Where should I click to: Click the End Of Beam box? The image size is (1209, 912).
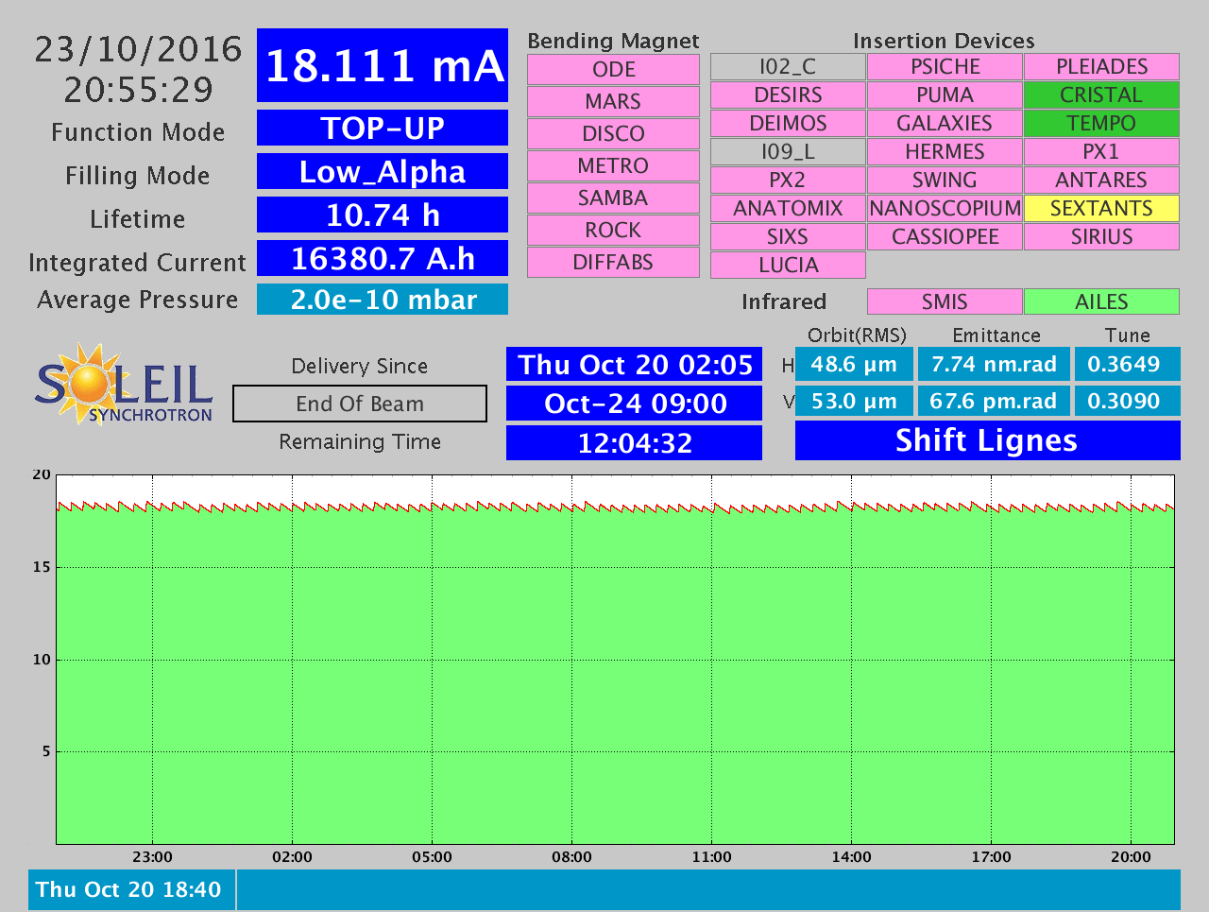point(360,404)
